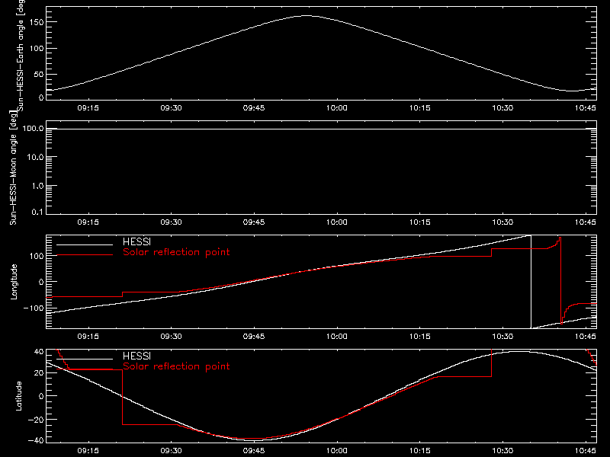The width and height of the screenshot is (610, 457).
Task: Click the 150 tick on Earth angle plot
Action: point(37,22)
